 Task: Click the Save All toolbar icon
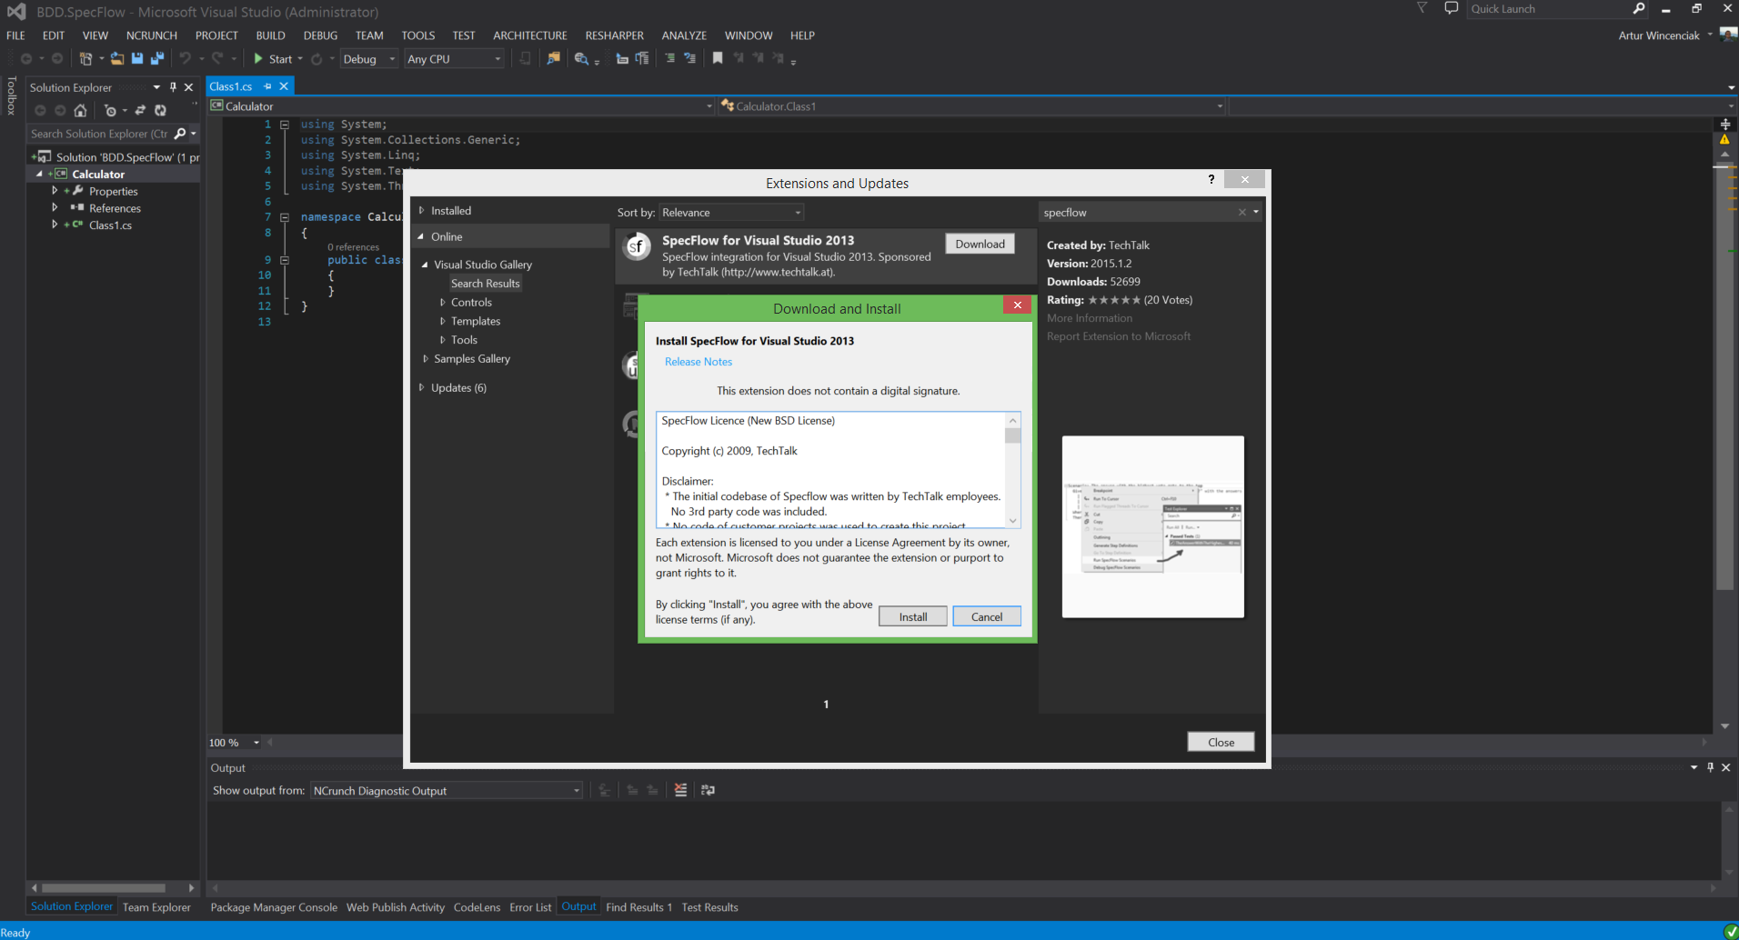pyautogui.click(x=156, y=59)
